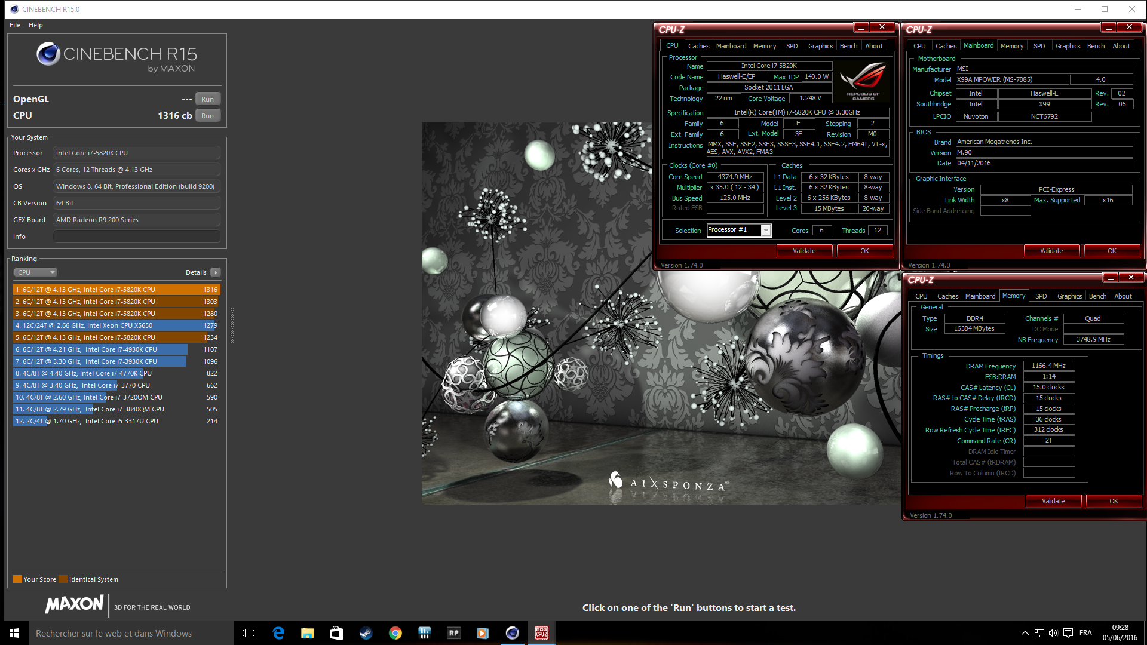Open the ranking CPU dropdown
The height and width of the screenshot is (645, 1147).
pyautogui.click(x=35, y=272)
